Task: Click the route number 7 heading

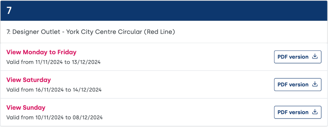Action: tap(9, 11)
